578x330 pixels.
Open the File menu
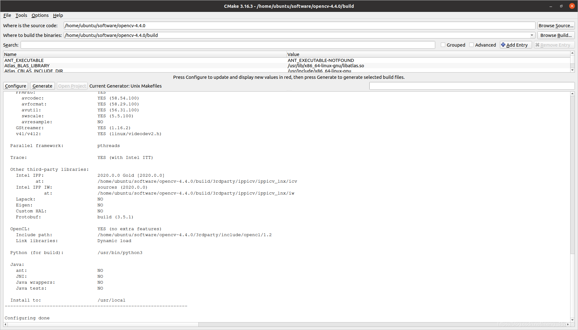tap(7, 15)
